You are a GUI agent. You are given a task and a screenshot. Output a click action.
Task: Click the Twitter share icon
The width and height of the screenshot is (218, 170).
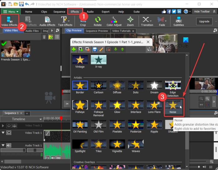point(174,11)
